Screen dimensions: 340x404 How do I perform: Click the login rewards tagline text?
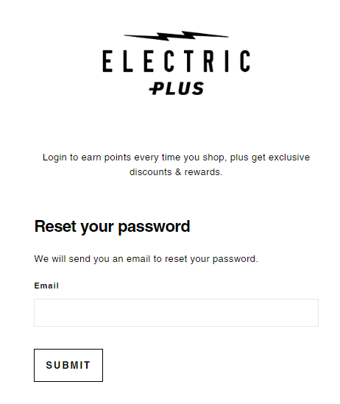pyautogui.click(x=176, y=164)
